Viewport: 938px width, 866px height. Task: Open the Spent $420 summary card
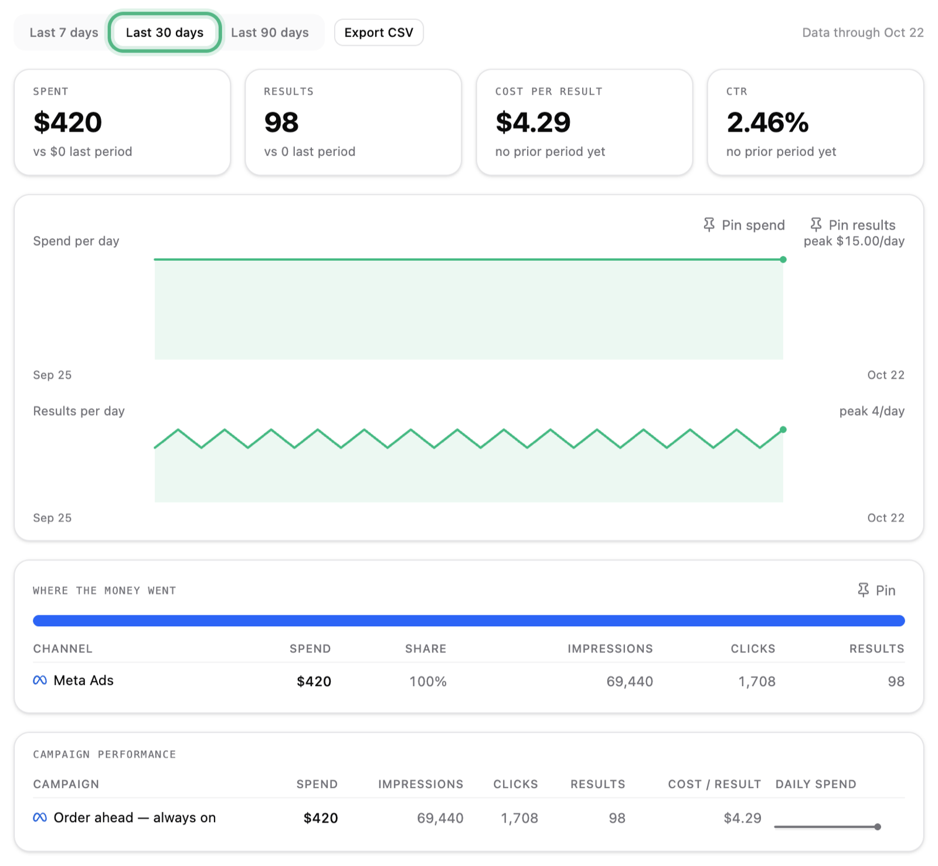(x=123, y=122)
